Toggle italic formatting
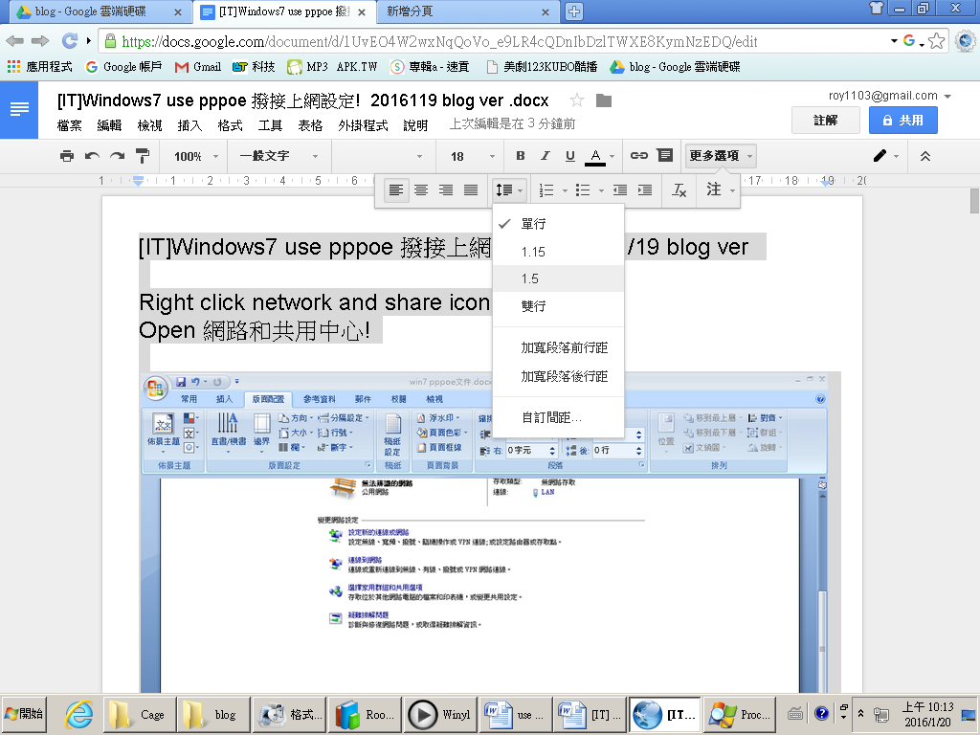980x735 pixels. click(x=545, y=156)
